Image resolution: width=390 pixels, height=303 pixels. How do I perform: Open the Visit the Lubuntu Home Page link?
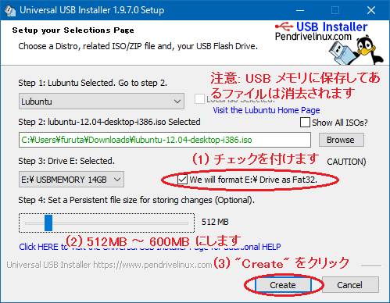267,110
